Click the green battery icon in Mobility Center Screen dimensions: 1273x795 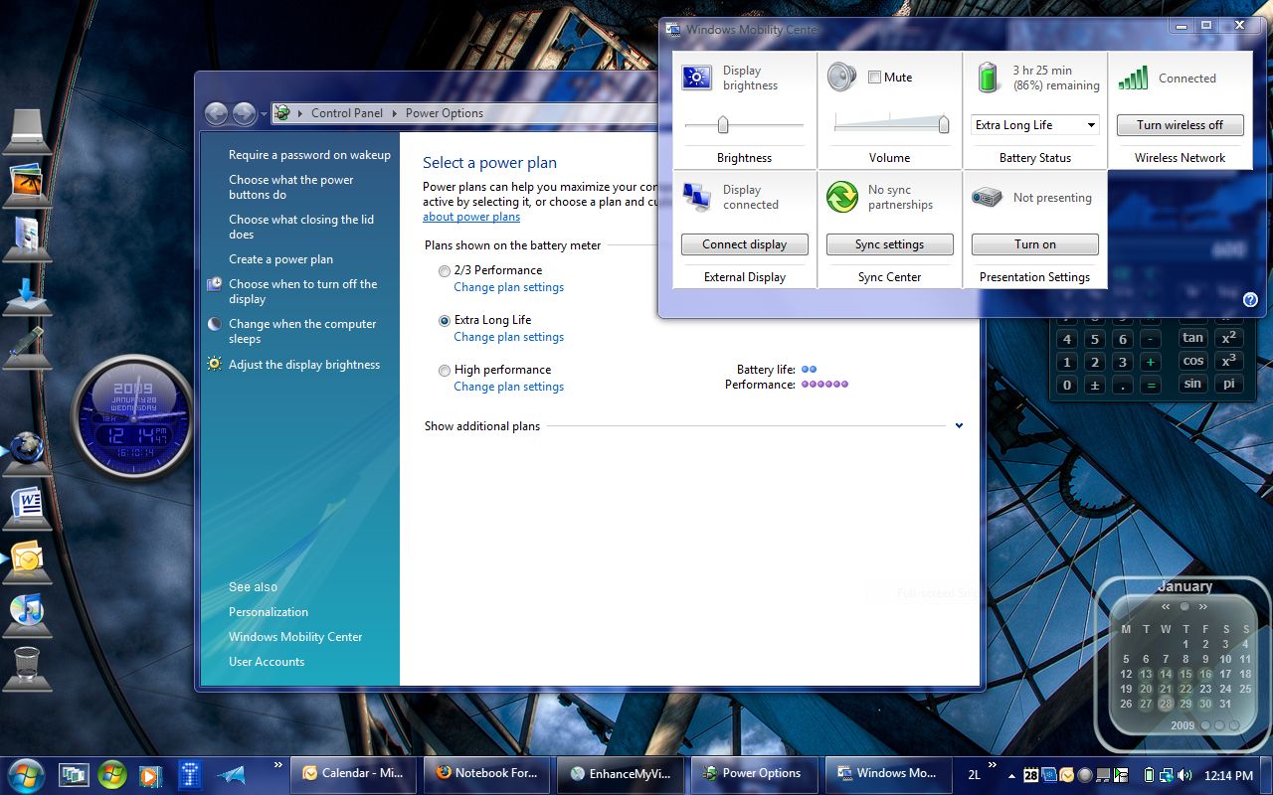coord(988,78)
